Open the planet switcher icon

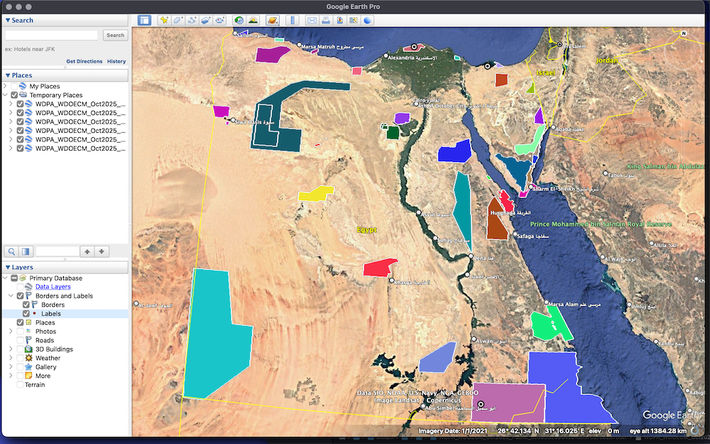click(273, 20)
